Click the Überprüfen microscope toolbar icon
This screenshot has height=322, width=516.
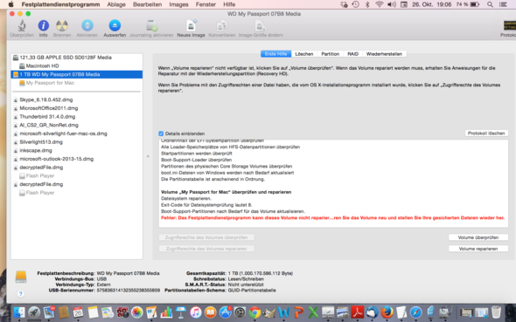[x=22, y=25]
